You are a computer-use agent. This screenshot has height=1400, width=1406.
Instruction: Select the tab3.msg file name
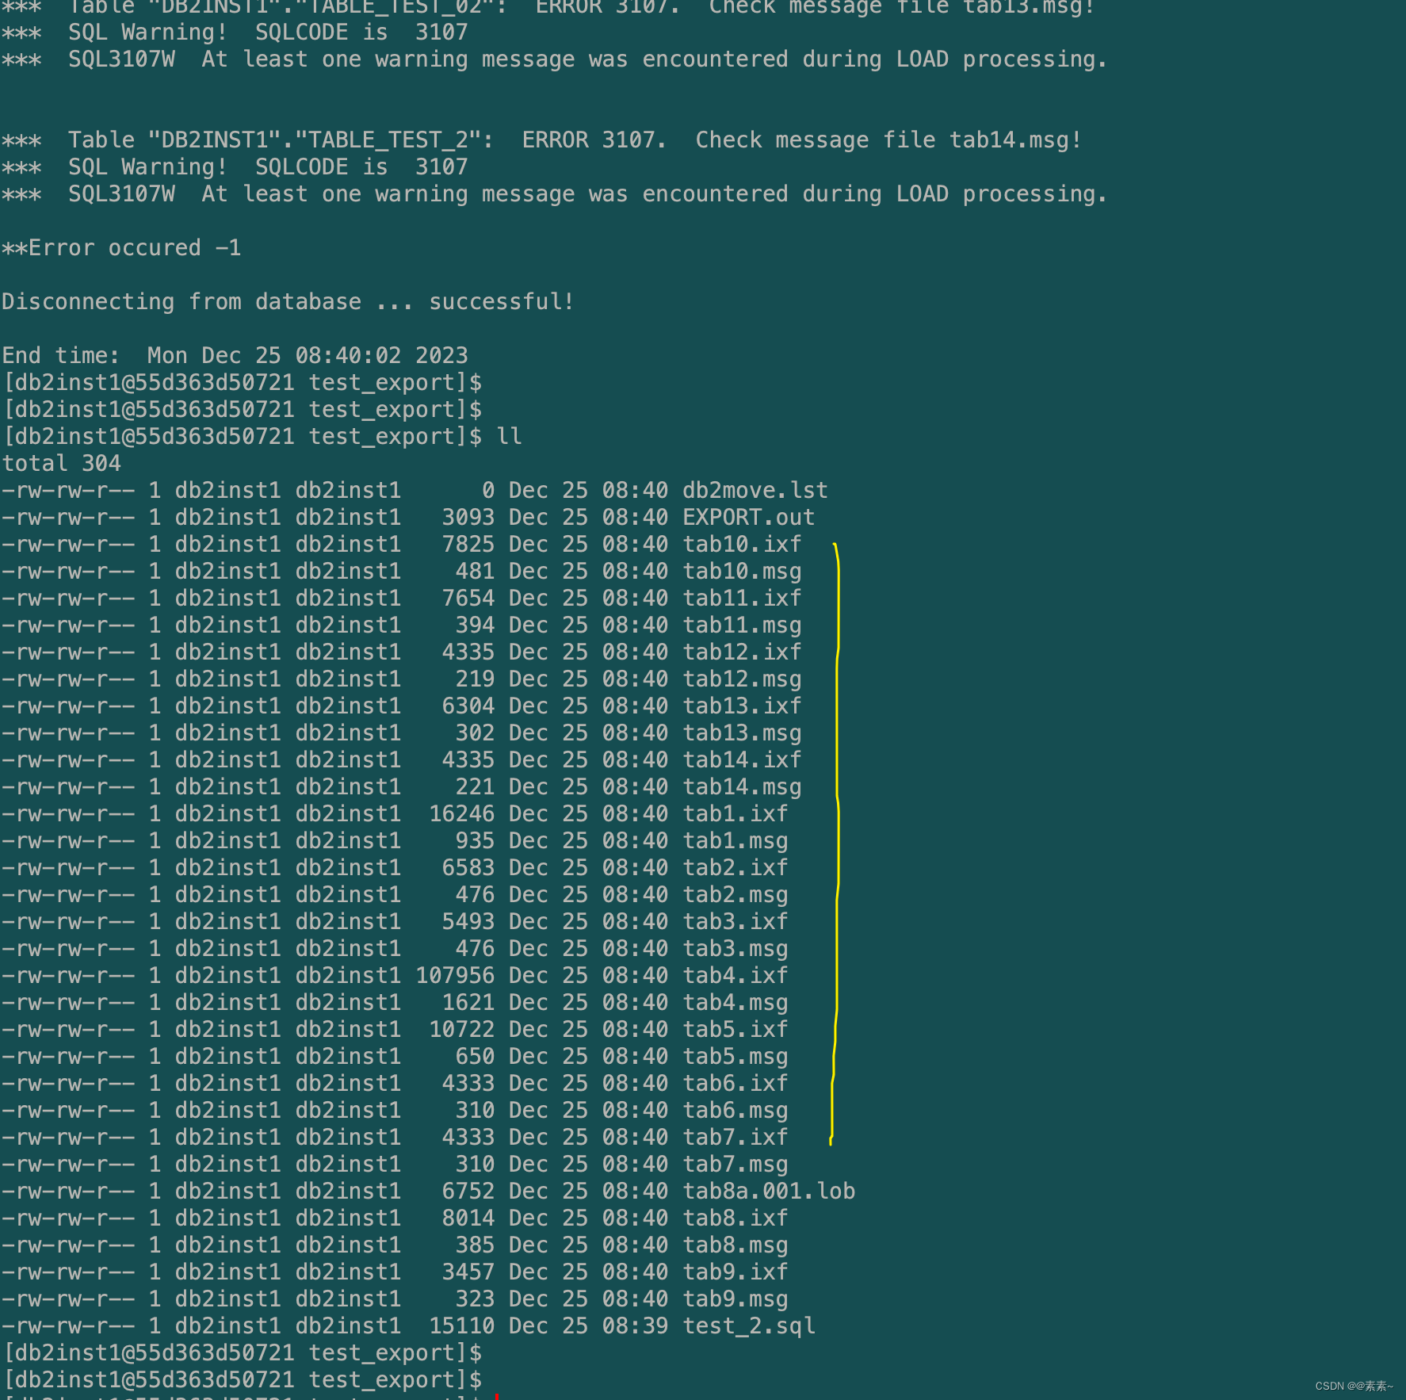[735, 949]
